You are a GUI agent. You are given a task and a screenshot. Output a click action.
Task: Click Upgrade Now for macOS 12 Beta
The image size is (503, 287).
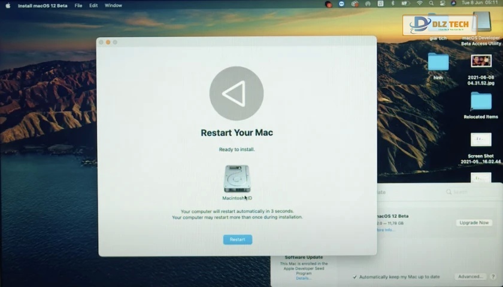coord(474,222)
